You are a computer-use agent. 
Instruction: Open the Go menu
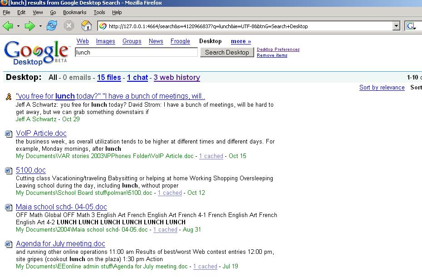click(x=53, y=12)
